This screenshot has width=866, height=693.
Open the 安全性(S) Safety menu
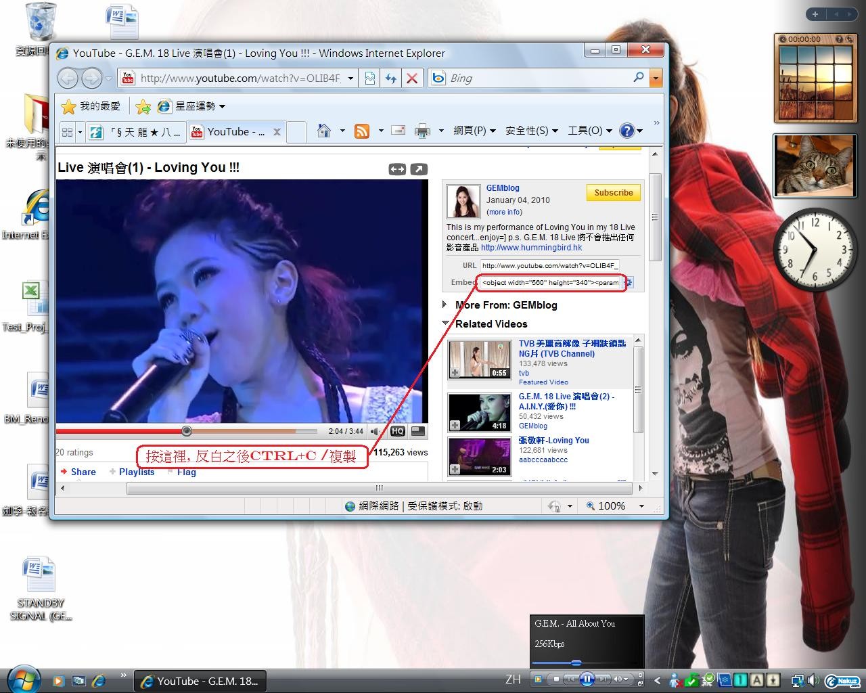[x=532, y=131]
